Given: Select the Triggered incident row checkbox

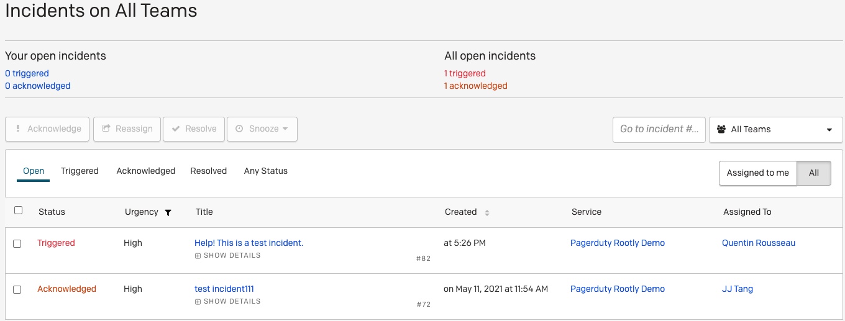Looking at the screenshot, I should click(17, 244).
